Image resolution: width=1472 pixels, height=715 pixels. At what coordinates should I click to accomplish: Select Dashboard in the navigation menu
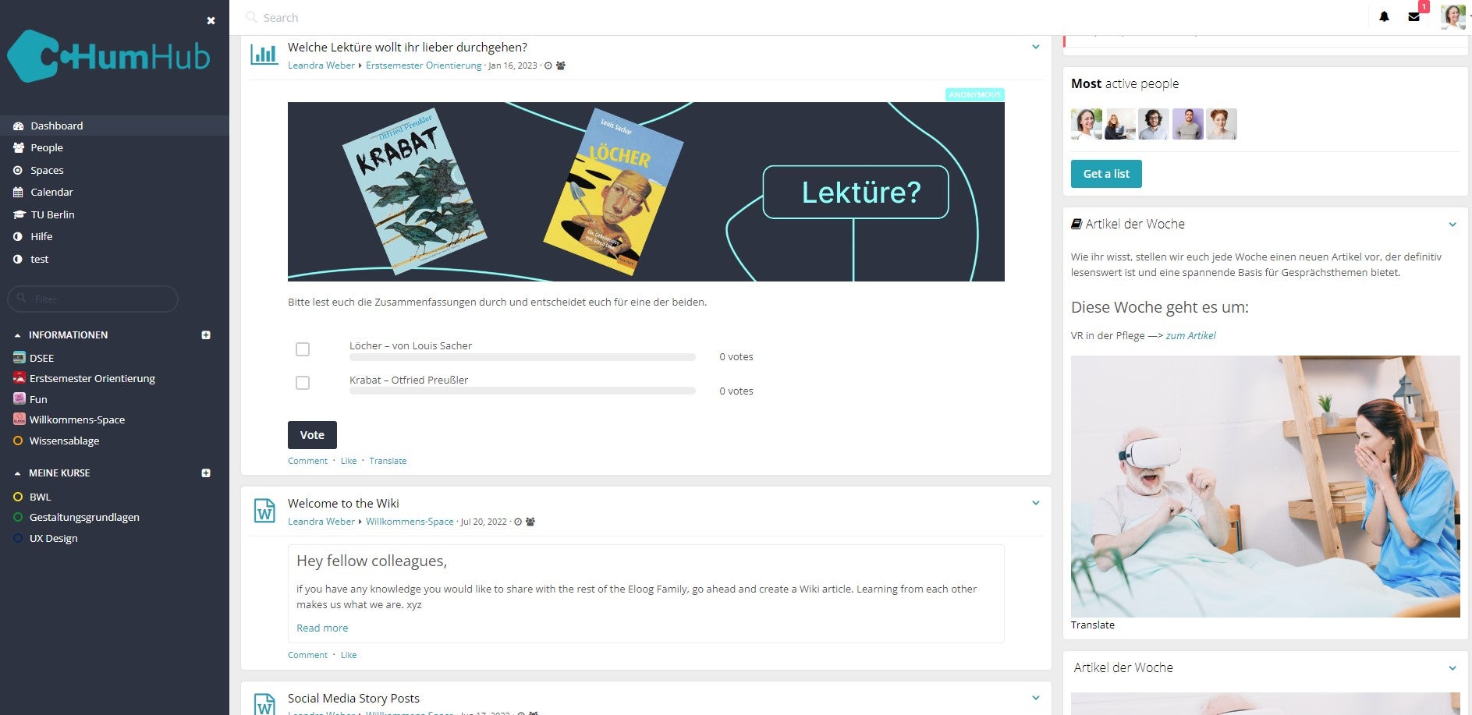57,126
